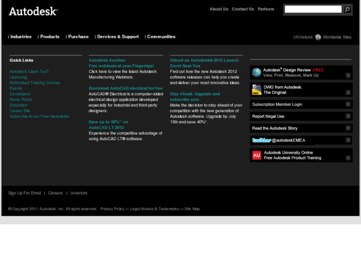The height and width of the screenshot is (271, 361).
Task: Open the Partners link
Action: 266,9
